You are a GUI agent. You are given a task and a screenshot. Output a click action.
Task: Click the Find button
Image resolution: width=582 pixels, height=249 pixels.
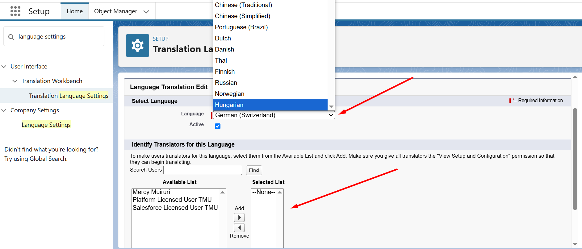pos(254,170)
